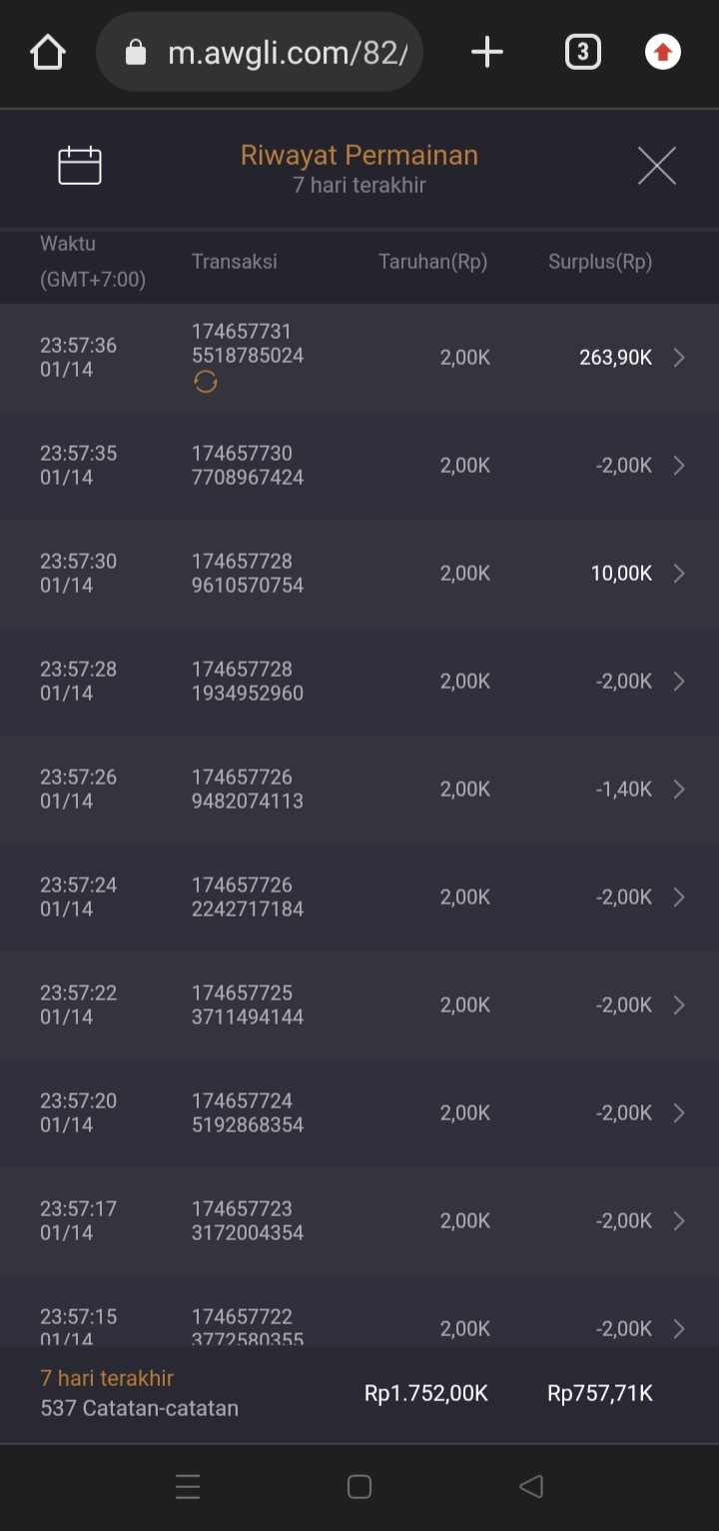Screen dimensions: 719x1531
Task: Tap the browser home icon
Action: pyautogui.click(x=48, y=52)
